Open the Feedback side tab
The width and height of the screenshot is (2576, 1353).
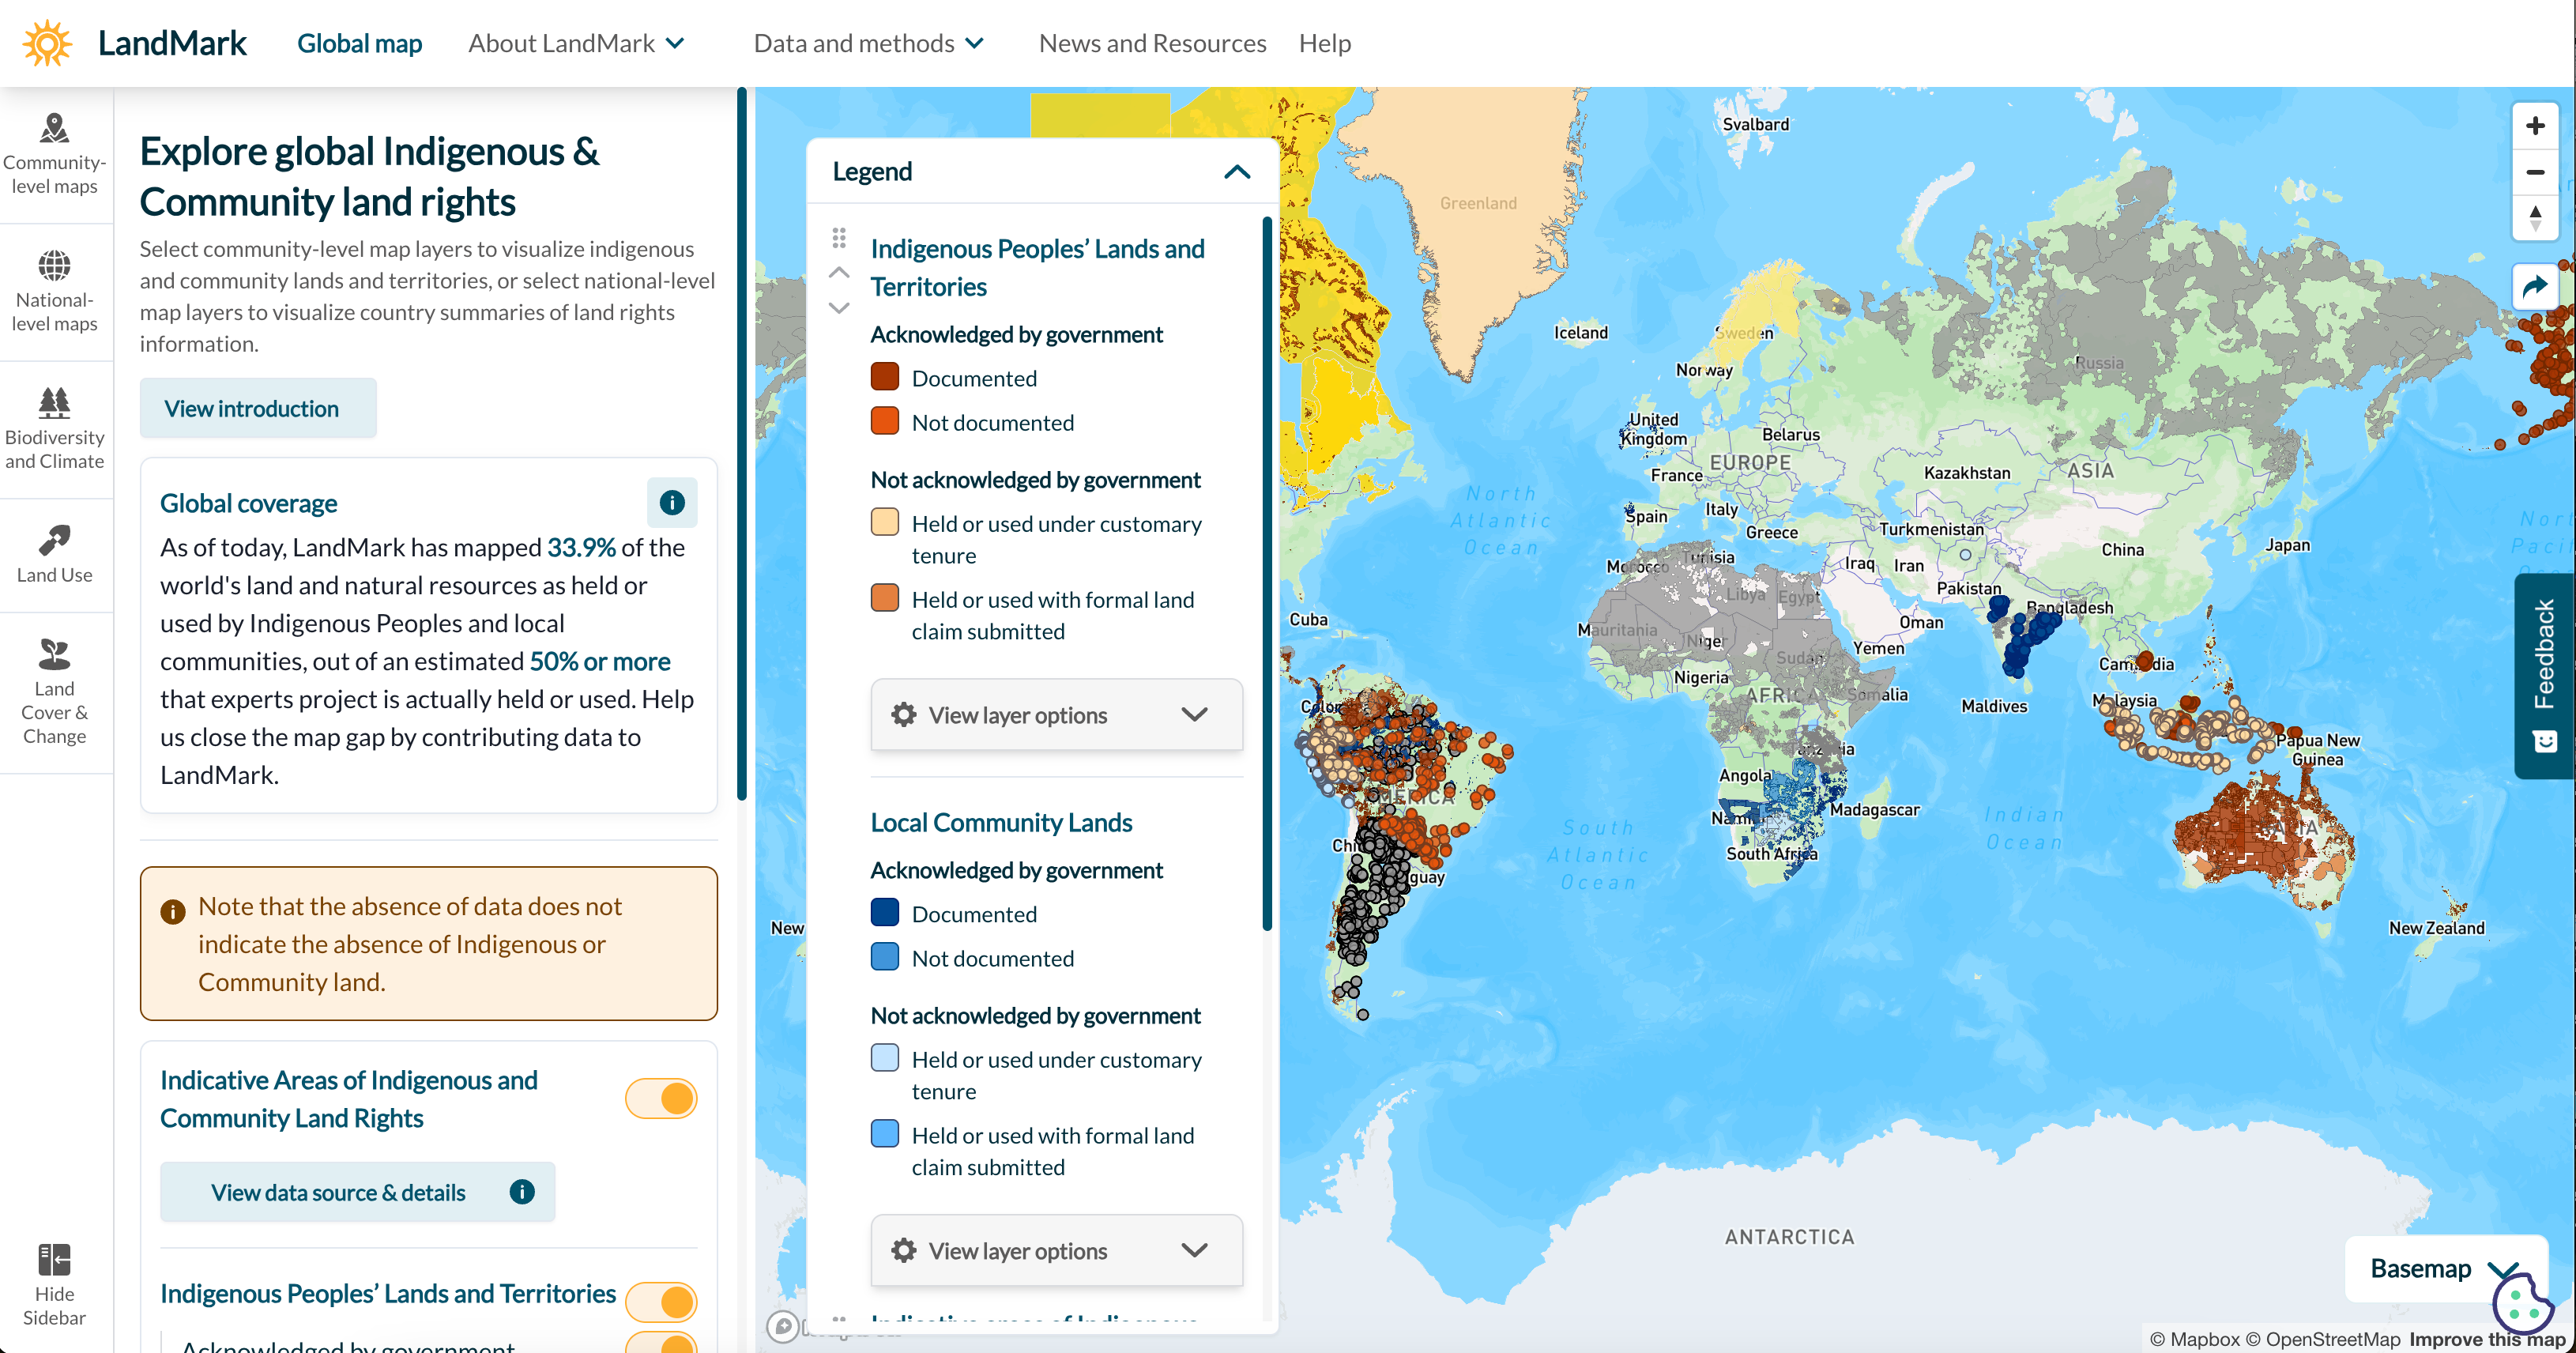pyautogui.click(x=2544, y=675)
